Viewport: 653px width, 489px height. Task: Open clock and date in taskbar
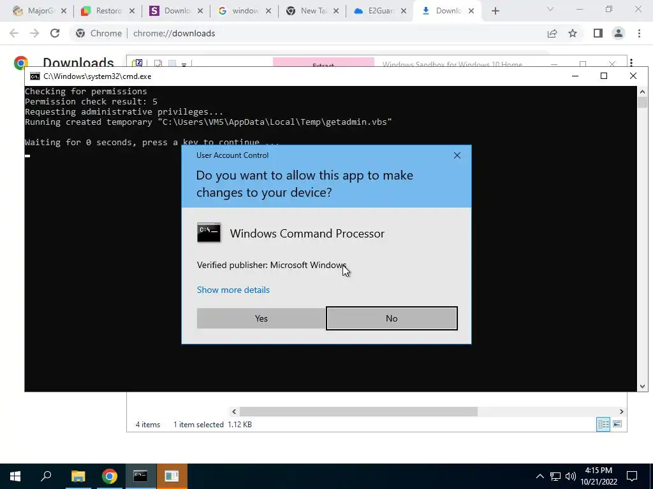[598, 476]
